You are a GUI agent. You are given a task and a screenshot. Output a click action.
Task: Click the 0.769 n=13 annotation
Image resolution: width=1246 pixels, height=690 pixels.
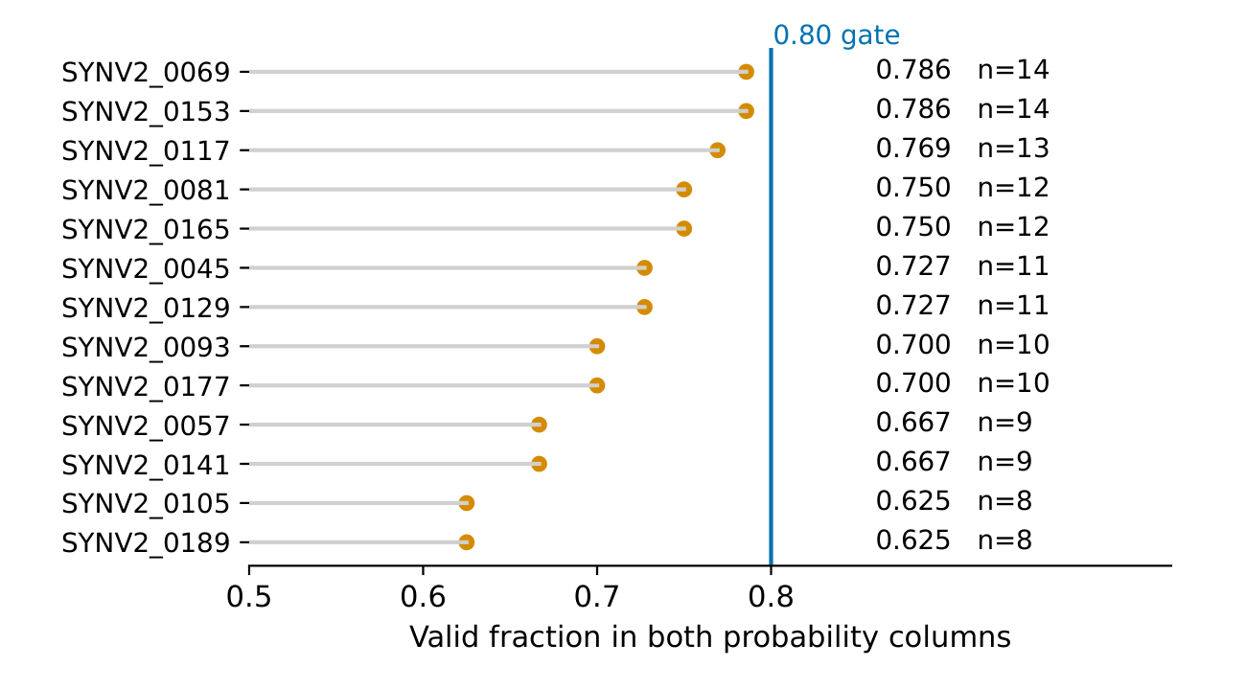962,149
